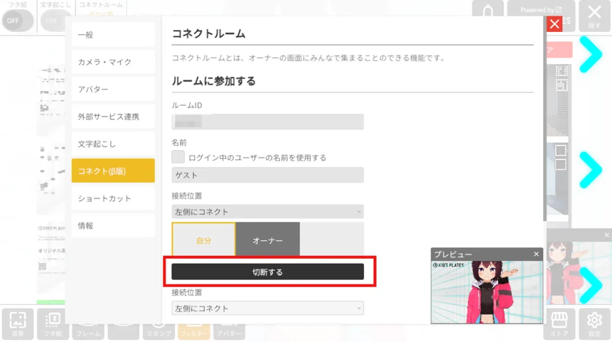The width and height of the screenshot is (612, 342).
Task: Click the large X close icon at top right
Action: tap(594, 16)
